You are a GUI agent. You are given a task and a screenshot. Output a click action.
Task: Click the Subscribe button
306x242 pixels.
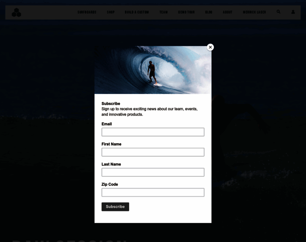tap(115, 207)
